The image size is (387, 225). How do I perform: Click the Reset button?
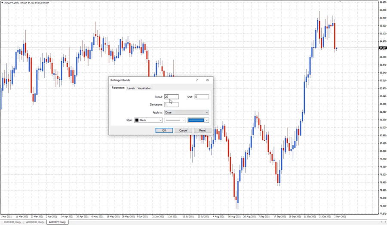[x=202, y=130]
